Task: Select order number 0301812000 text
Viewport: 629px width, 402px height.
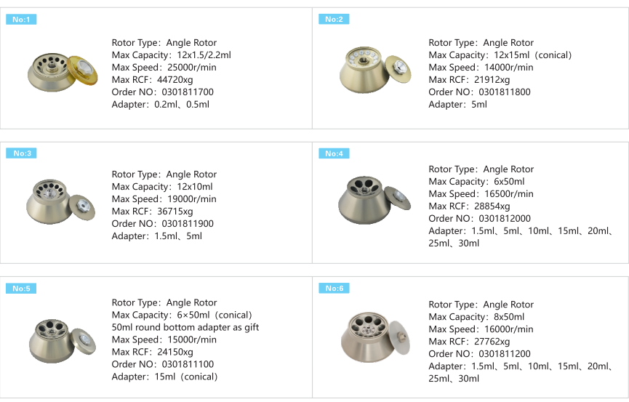Action: pyautogui.click(x=504, y=219)
